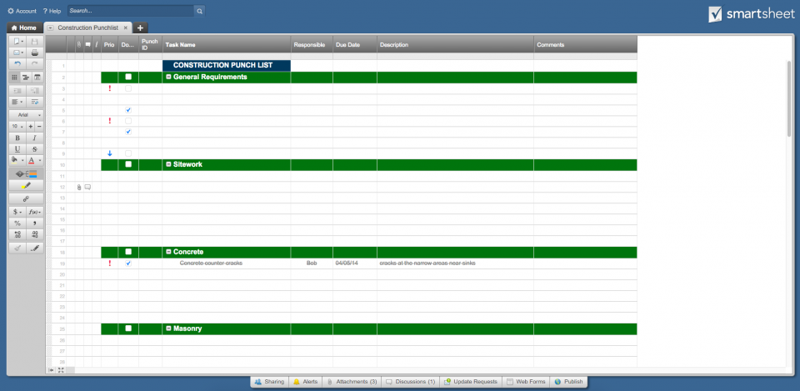Click the insert hyperlink chain icon
The height and width of the screenshot is (391, 800).
pos(27,199)
